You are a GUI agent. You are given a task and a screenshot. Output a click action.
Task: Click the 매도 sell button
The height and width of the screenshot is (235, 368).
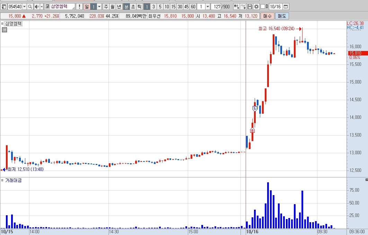[282, 16]
